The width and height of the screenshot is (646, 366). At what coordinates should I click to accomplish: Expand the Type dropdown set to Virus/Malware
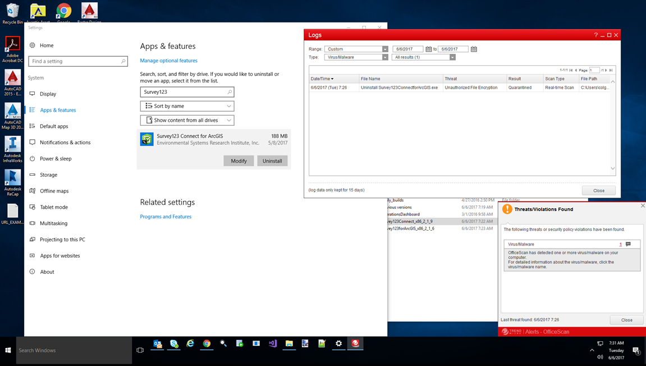(x=356, y=57)
